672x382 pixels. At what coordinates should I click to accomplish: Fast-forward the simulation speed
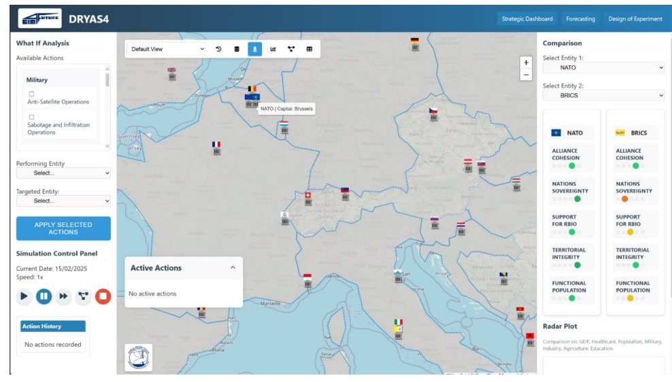pos(63,296)
